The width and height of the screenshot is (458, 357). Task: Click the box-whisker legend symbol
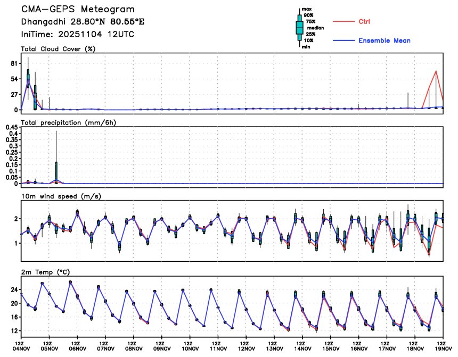click(299, 28)
